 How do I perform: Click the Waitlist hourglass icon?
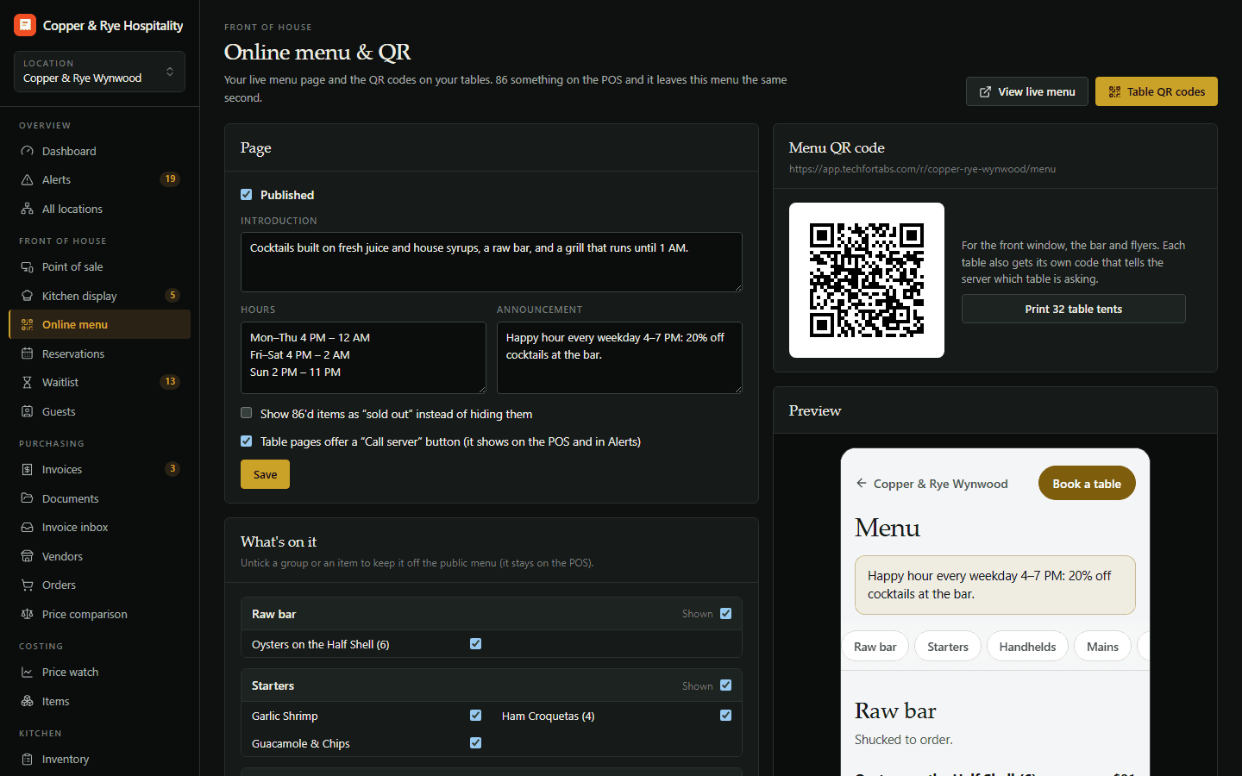(27, 382)
